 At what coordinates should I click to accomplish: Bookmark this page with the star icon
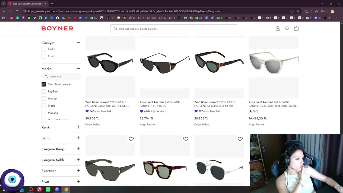[x=298, y=11]
